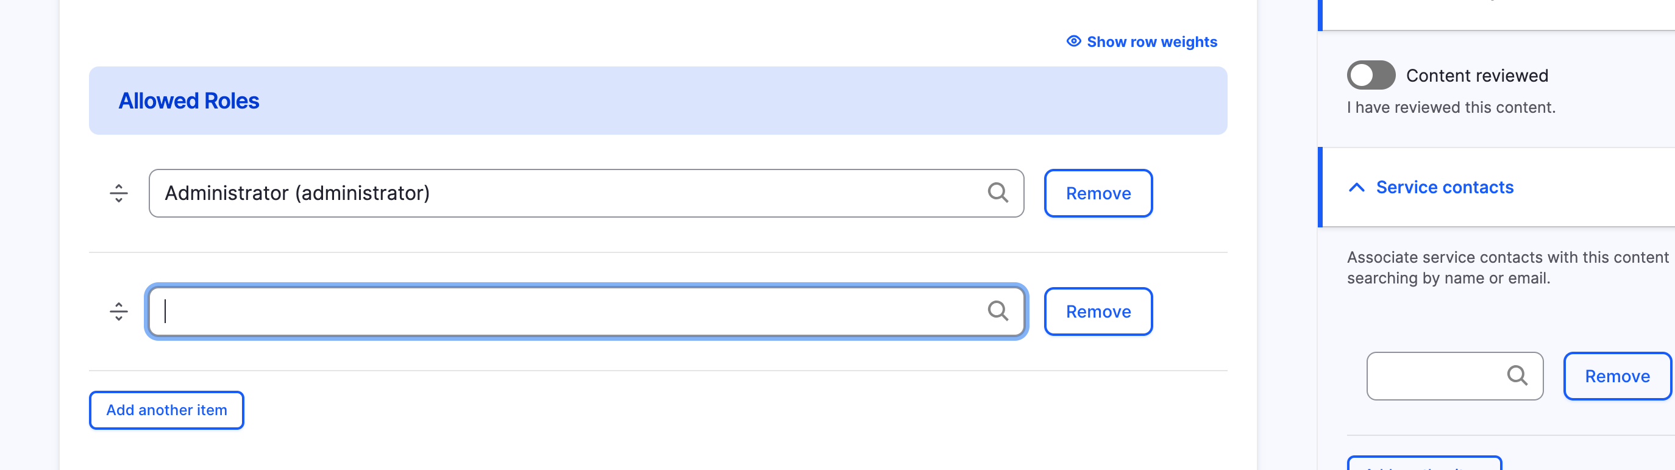Click the 'I have reviewed this content' description
1675x470 pixels.
1451,107
